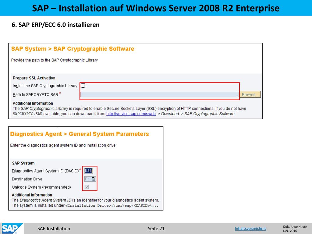Click the Browse... button
Screen dimensions: 312x234
coord(250,94)
